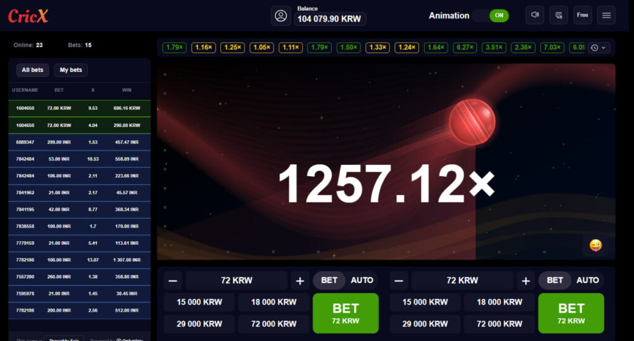Switch to the My bets tab
The width and height of the screenshot is (634, 341).
pyautogui.click(x=71, y=70)
